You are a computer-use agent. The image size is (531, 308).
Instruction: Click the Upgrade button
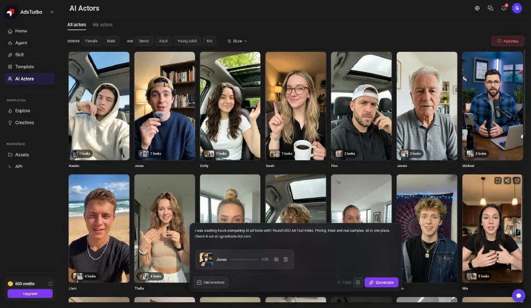point(30,293)
